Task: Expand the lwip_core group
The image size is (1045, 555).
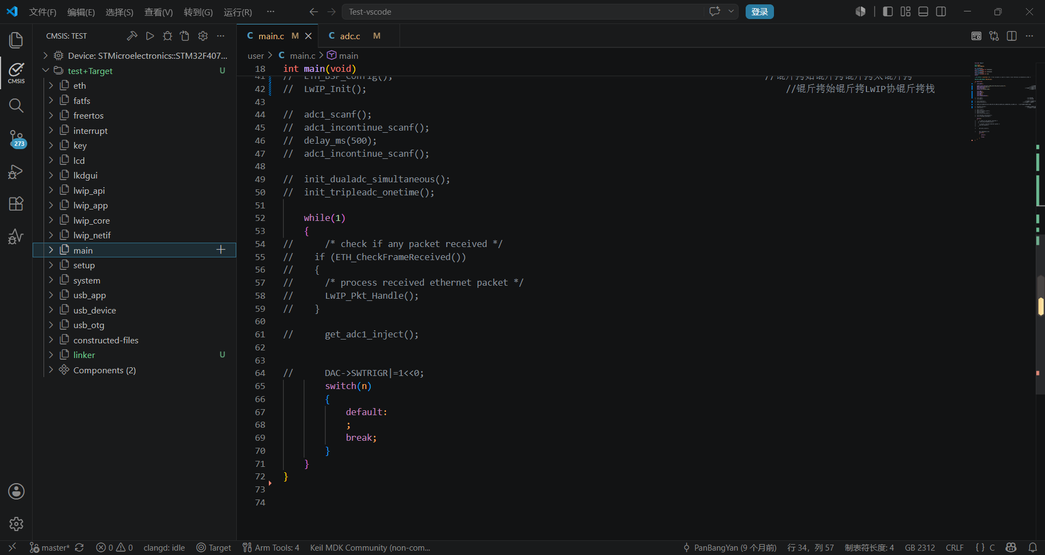Action: coord(51,220)
